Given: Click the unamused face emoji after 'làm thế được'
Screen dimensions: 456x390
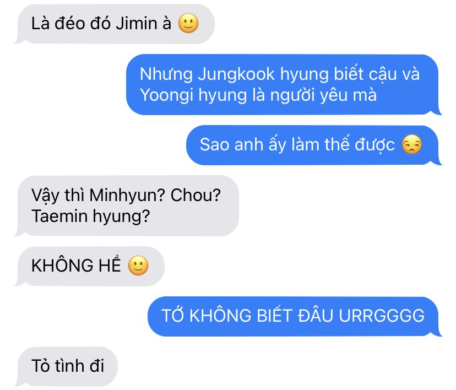Looking at the screenshot, I should [x=412, y=144].
